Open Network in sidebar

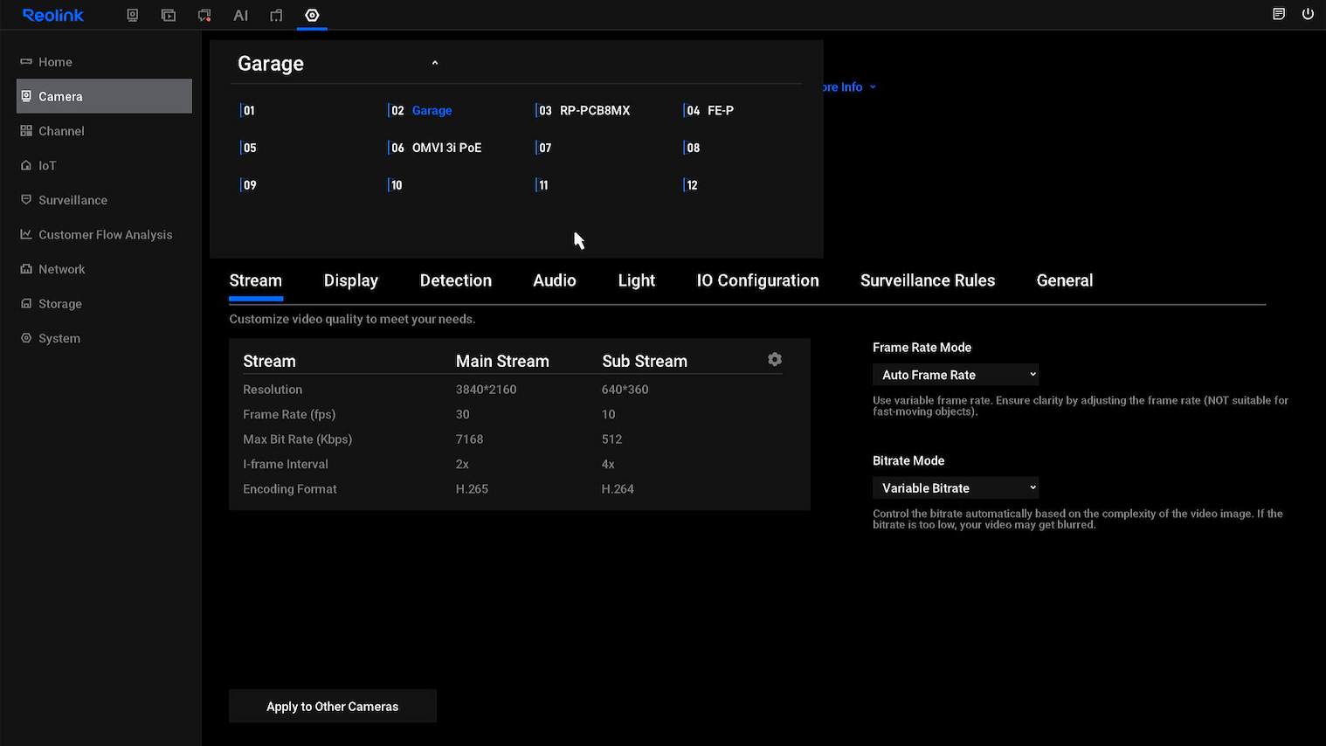tap(104, 269)
